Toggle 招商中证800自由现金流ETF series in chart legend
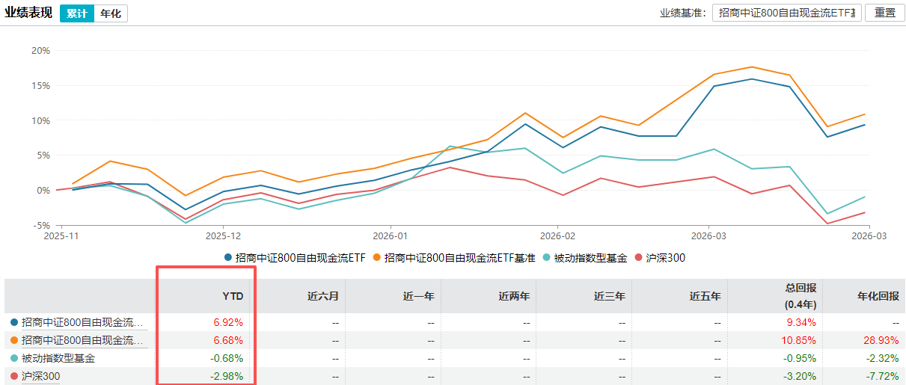Screen dimensions: 906x385 [295, 258]
